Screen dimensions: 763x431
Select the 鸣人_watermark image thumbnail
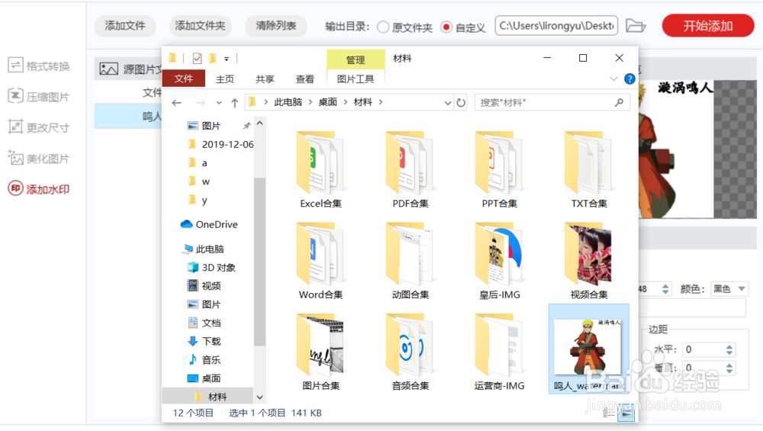pyautogui.click(x=589, y=349)
